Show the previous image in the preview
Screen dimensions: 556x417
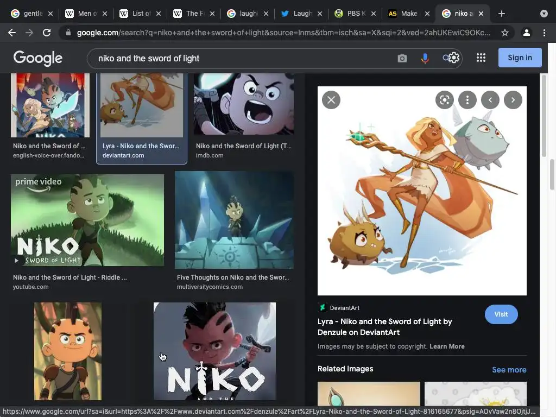(x=490, y=100)
